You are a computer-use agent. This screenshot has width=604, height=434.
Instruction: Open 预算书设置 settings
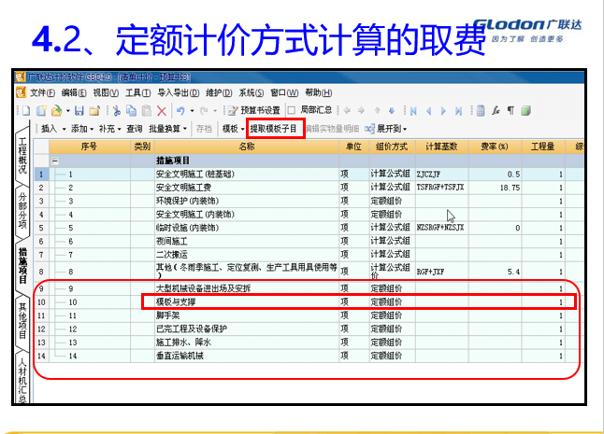254,111
